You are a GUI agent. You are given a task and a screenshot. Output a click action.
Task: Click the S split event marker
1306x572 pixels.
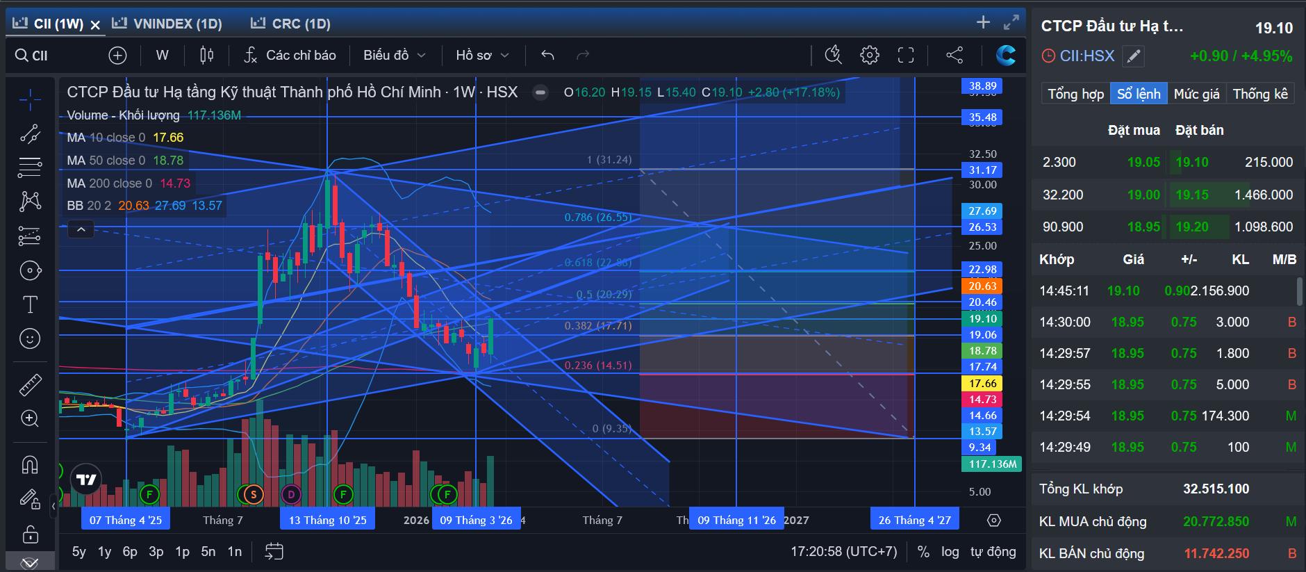click(254, 495)
